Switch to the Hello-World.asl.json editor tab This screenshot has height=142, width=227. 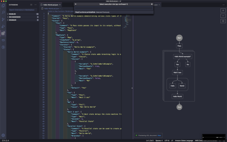pyautogui.click(x=51, y=5)
